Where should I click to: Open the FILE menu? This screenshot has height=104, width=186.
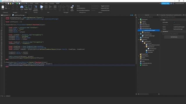click(2, 3)
